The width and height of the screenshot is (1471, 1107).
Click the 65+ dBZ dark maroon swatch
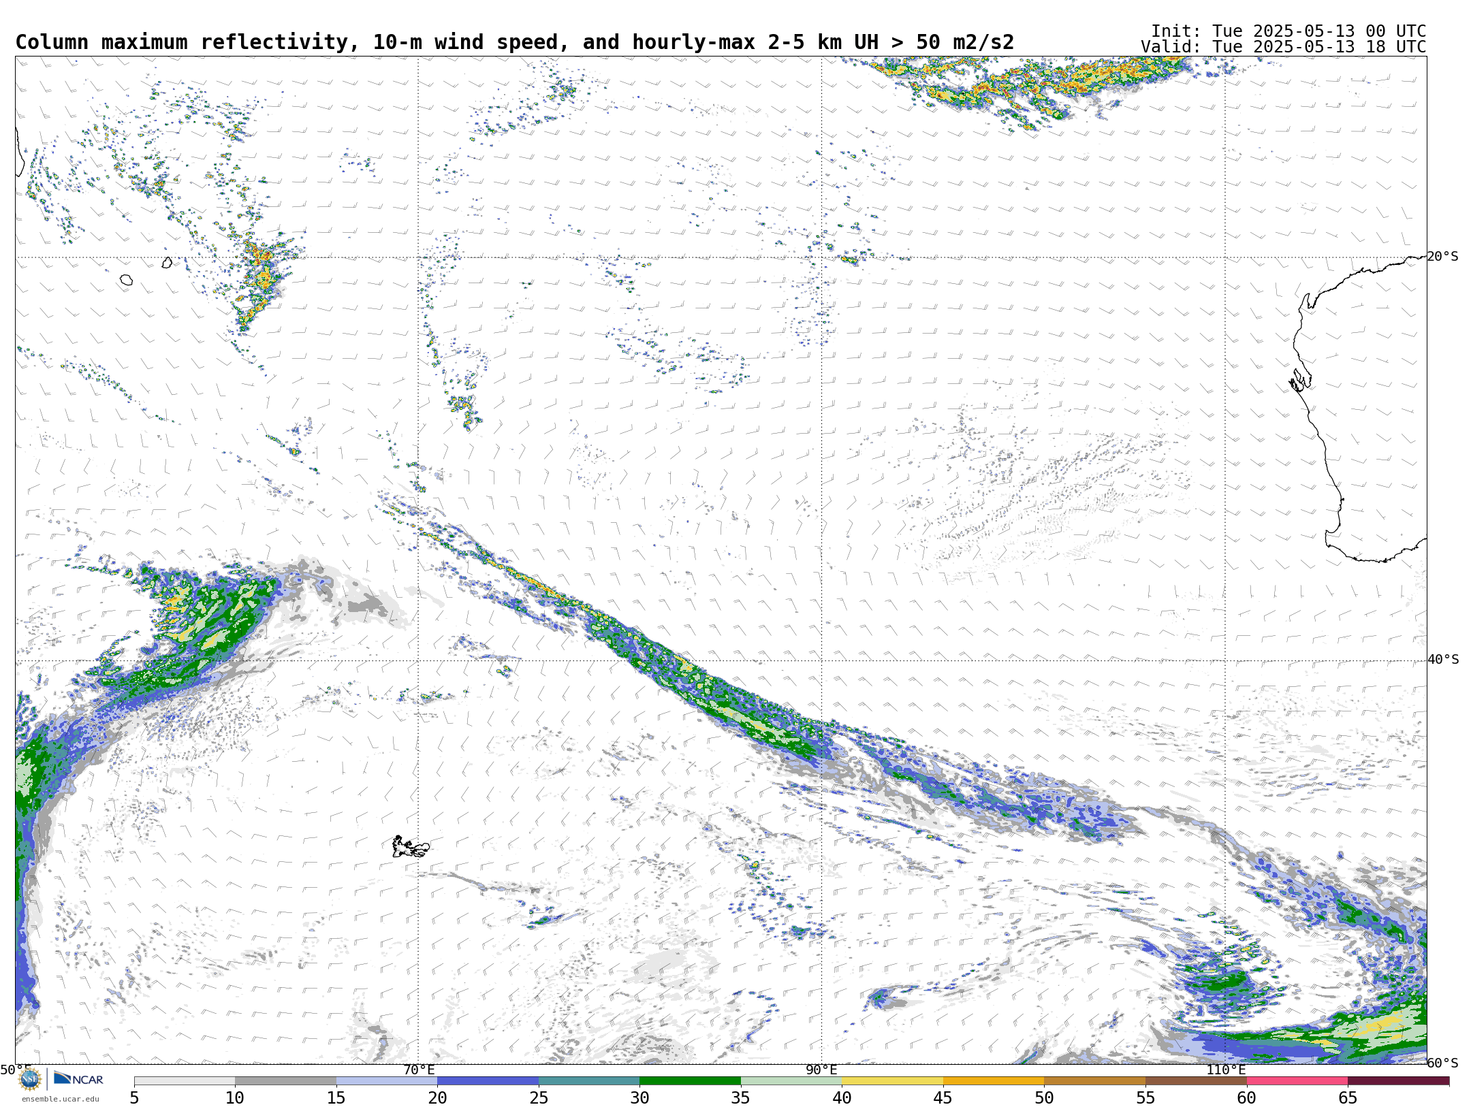(1398, 1081)
